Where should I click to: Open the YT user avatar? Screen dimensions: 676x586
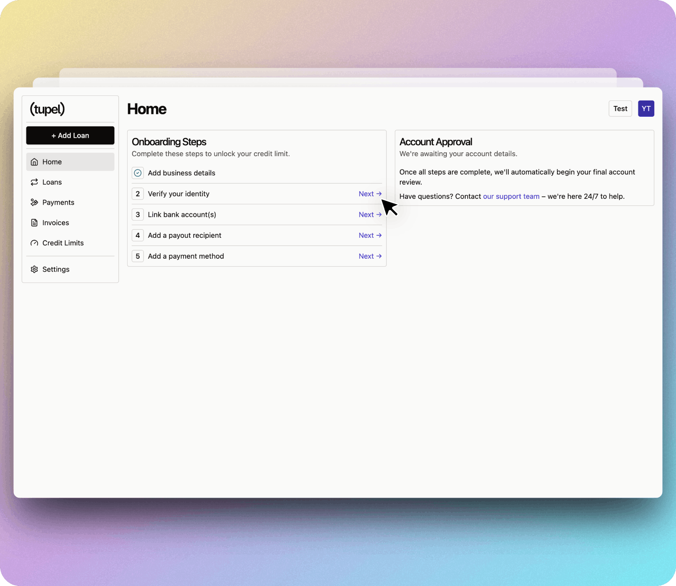pos(645,109)
